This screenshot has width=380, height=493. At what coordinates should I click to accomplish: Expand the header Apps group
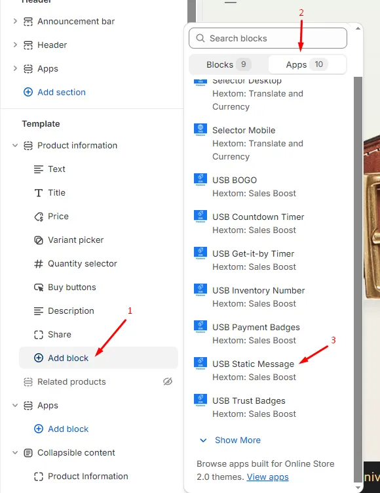pyautogui.click(x=15, y=68)
